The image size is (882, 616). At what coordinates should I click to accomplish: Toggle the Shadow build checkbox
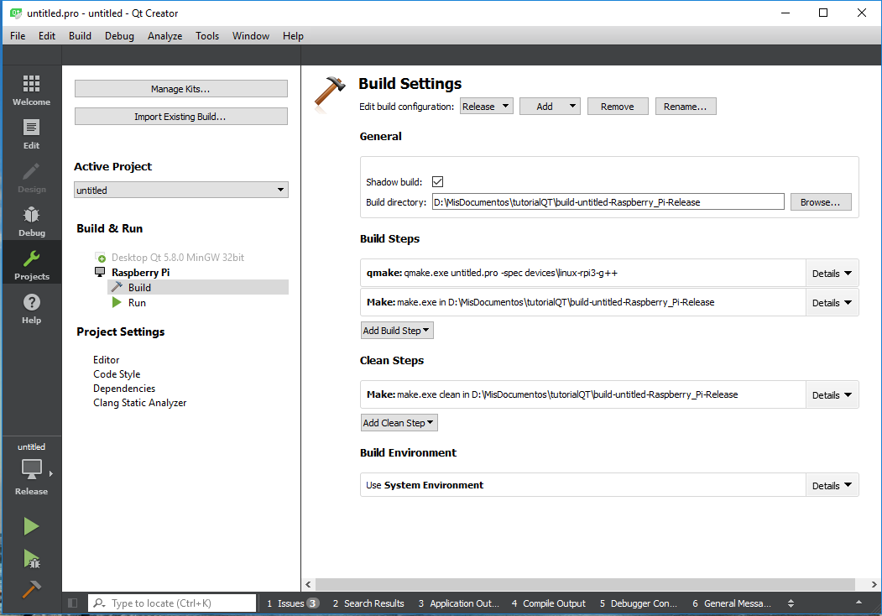point(437,182)
